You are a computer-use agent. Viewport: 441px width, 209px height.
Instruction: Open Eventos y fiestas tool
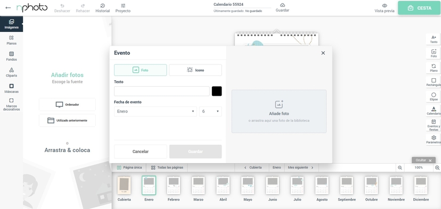click(x=434, y=126)
